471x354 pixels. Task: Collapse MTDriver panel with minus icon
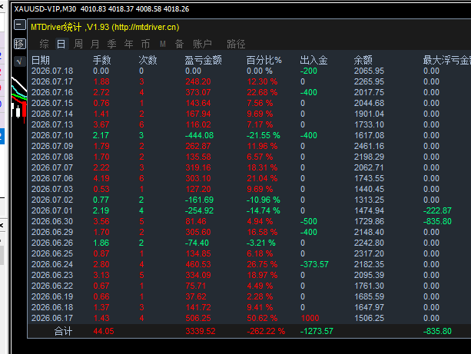pos(20,25)
